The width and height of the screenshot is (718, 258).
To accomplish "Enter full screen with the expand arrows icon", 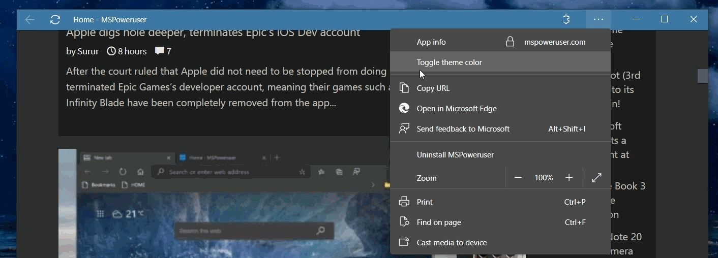I will pyautogui.click(x=597, y=178).
